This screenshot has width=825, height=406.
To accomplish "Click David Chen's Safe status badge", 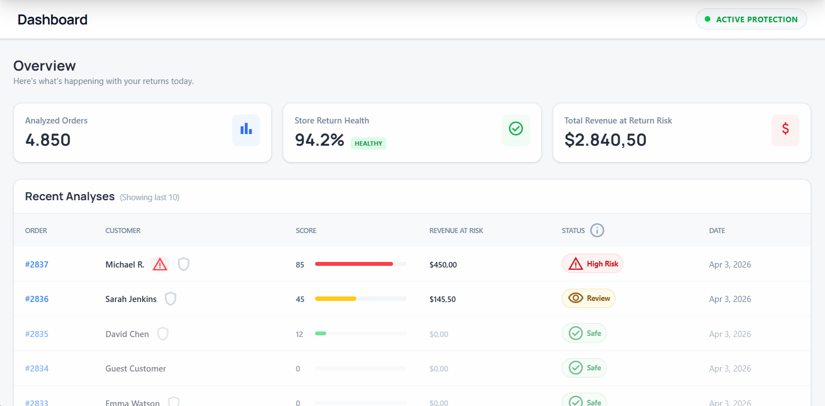I will point(584,333).
